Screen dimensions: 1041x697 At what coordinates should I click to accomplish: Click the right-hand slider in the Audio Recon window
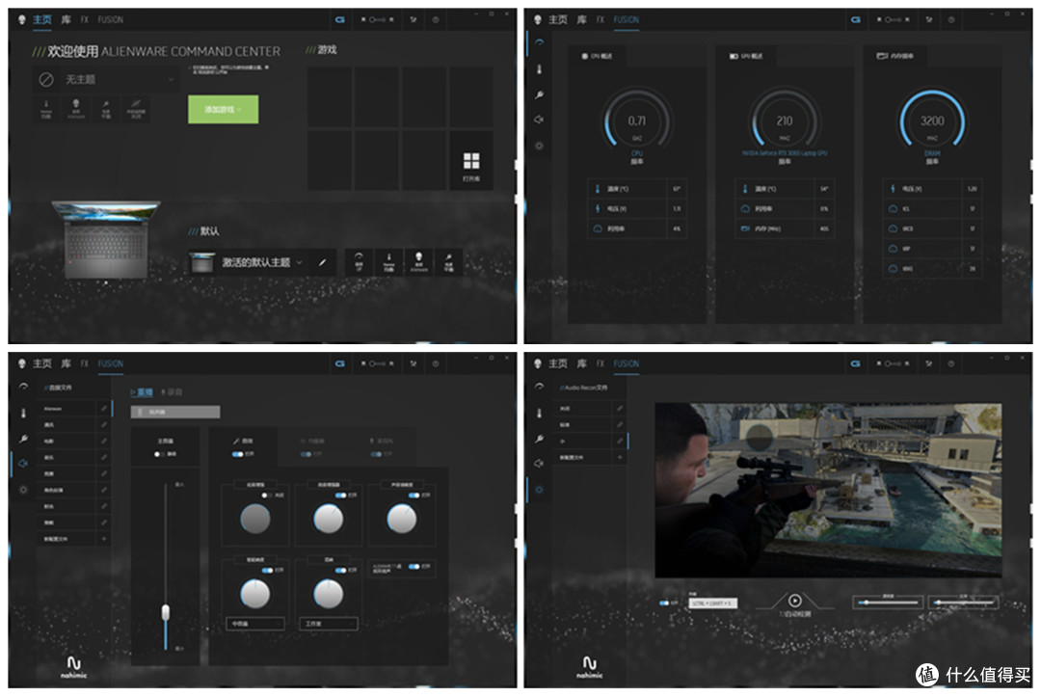coord(963,603)
